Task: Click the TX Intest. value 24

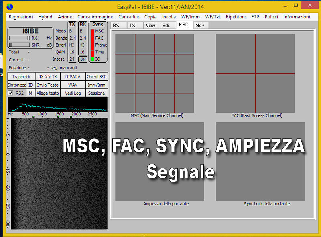Action: 72,59
